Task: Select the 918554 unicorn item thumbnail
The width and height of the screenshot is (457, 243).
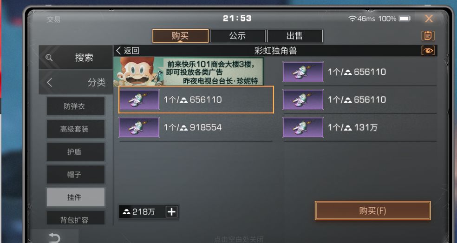Action: pyautogui.click(x=139, y=127)
